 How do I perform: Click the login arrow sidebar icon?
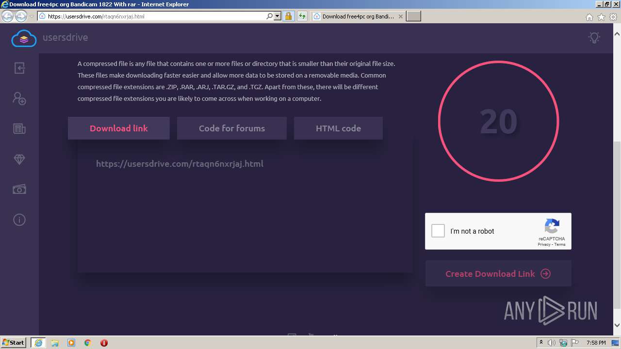tap(19, 68)
